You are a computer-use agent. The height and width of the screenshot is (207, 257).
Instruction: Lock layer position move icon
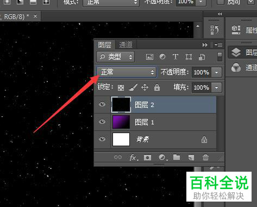[145, 87]
